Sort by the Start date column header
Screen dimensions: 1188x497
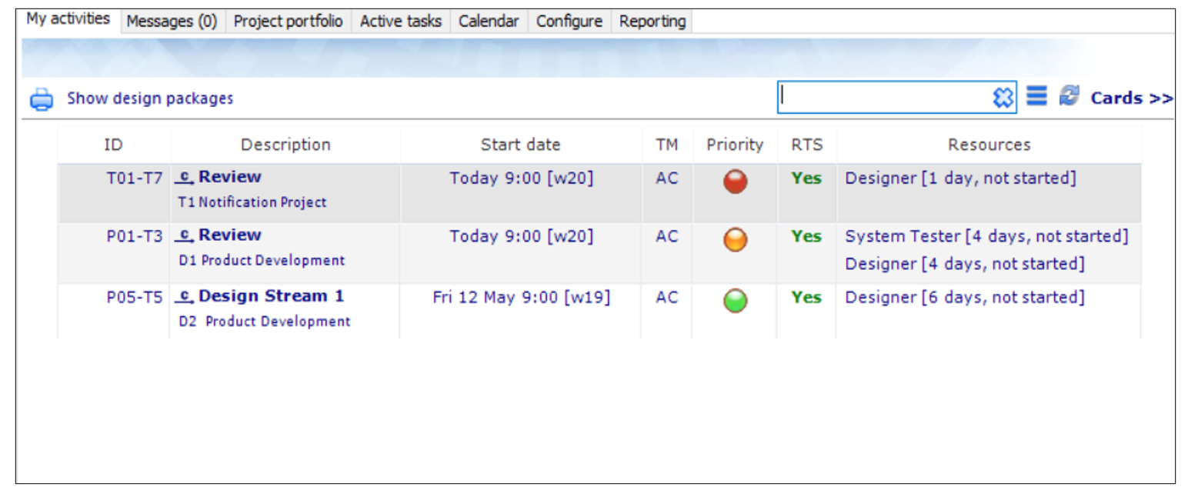[521, 145]
